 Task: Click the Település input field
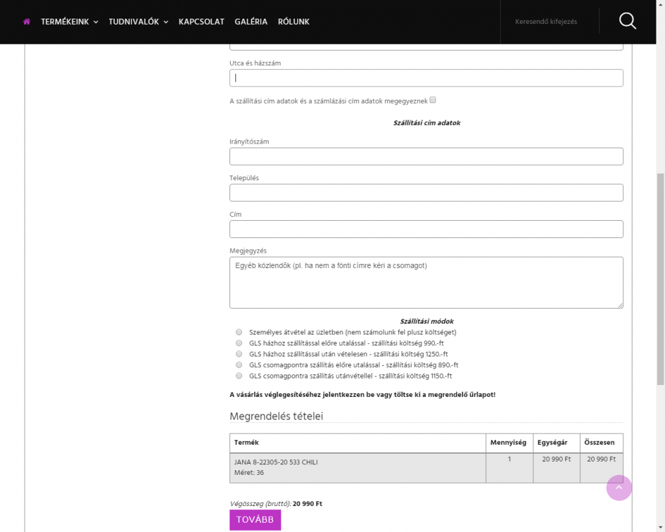coord(426,193)
